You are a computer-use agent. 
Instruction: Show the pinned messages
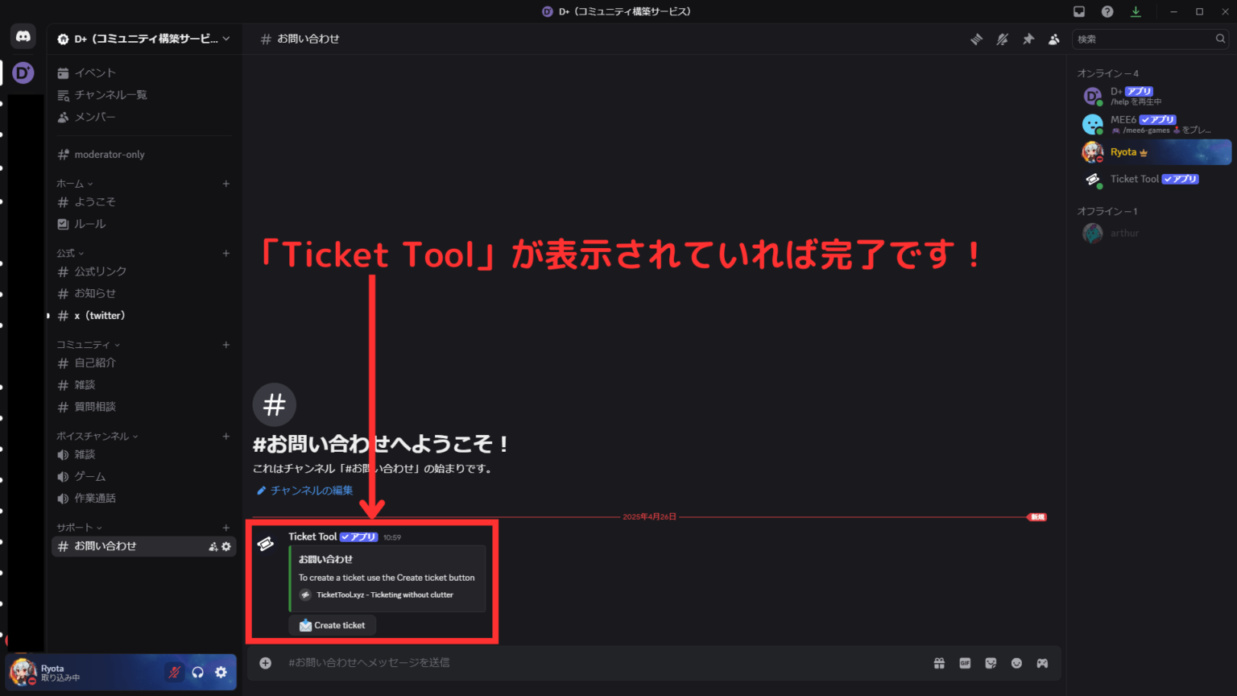(1028, 39)
